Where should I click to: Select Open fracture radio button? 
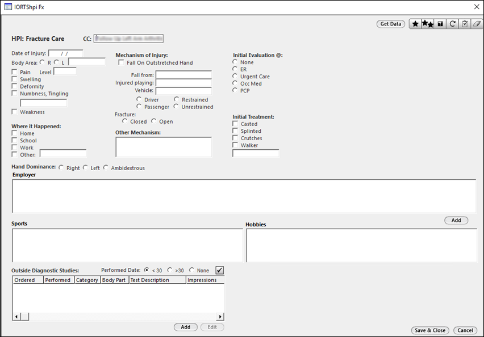click(x=154, y=121)
